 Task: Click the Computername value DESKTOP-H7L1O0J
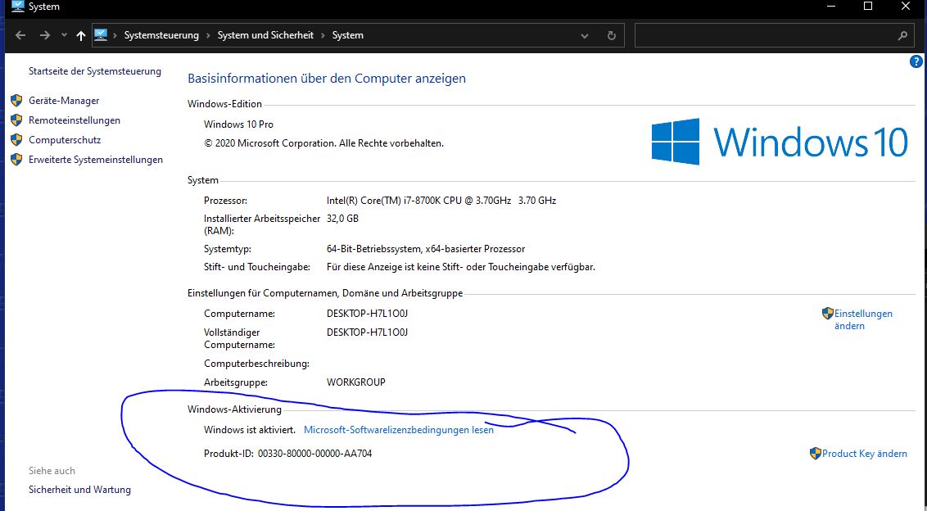point(367,314)
